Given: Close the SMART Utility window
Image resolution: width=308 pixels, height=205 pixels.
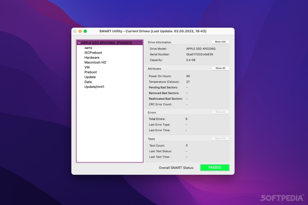Looking at the screenshot, I should (75, 31).
